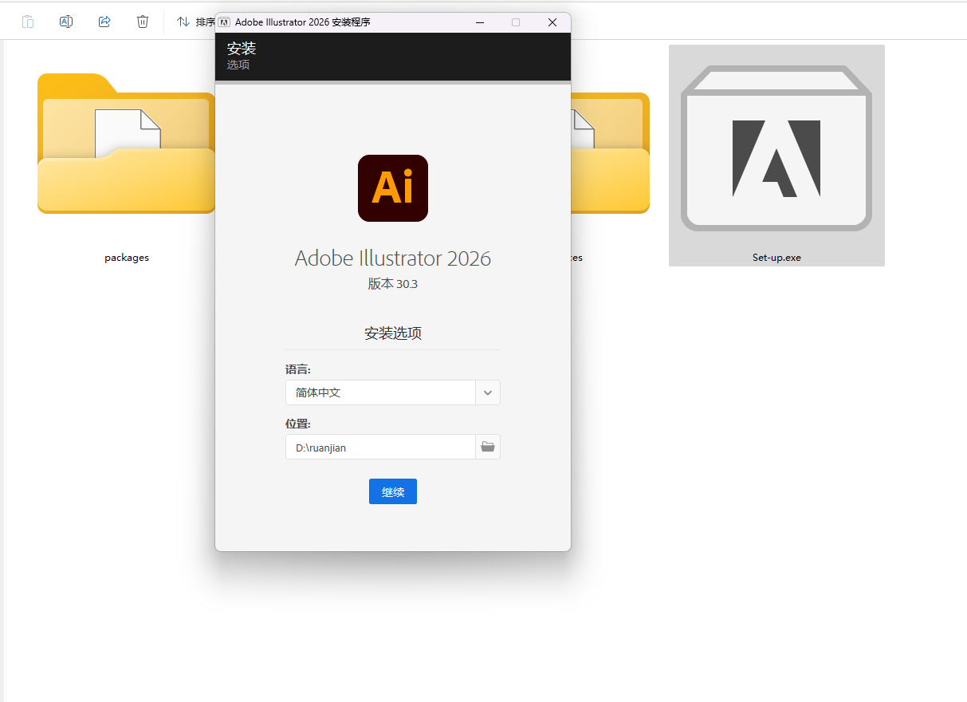
Task: Browse install location with folder icon
Action: (488, 447)
